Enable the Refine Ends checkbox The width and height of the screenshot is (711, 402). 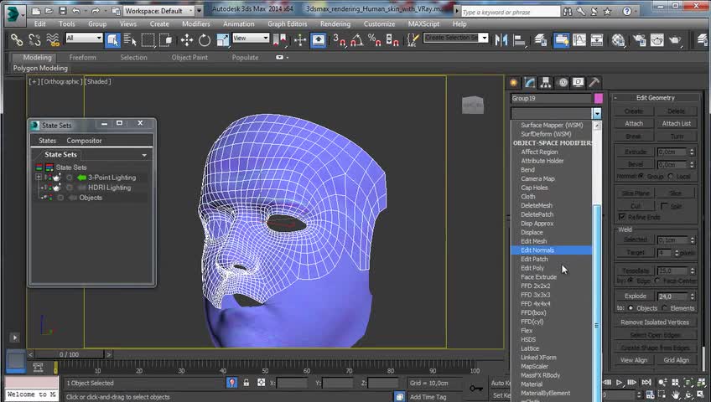[x=622, y=217]
